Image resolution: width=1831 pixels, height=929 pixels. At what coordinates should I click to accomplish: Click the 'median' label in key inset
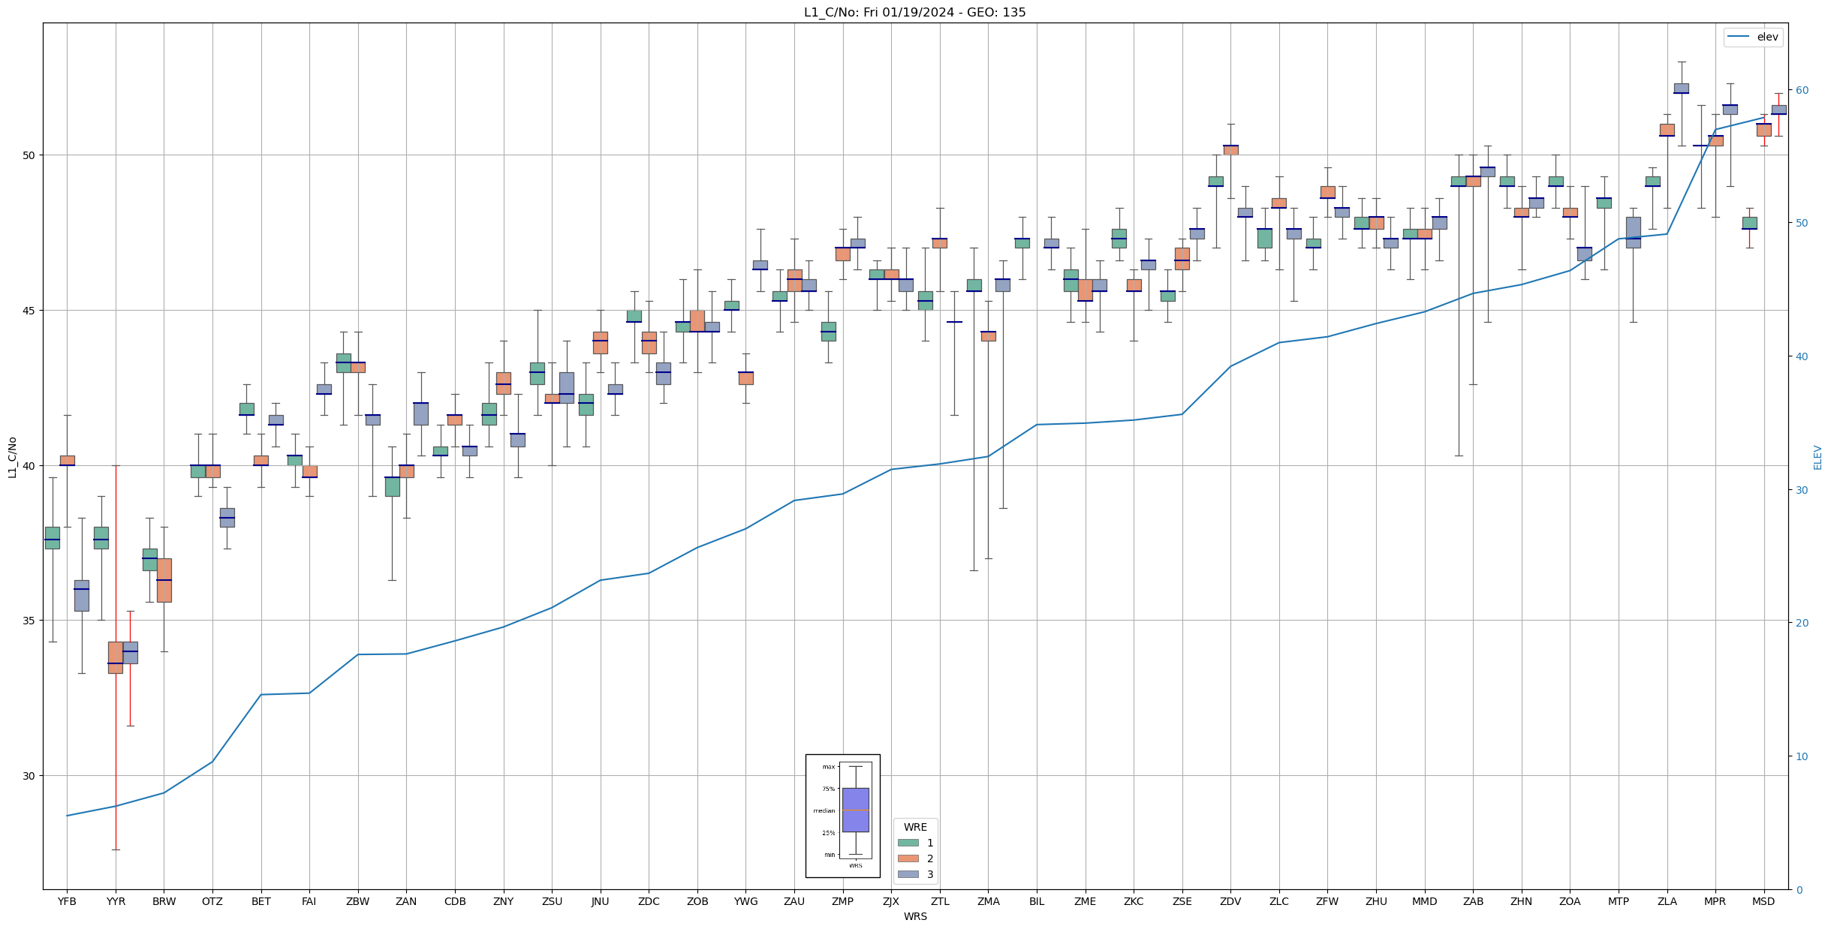coord(824,810)
